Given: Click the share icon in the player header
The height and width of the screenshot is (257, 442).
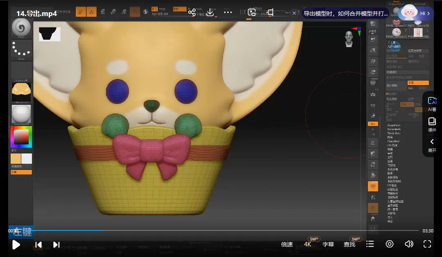Looking at the screenshot, I should pos(192,12).
